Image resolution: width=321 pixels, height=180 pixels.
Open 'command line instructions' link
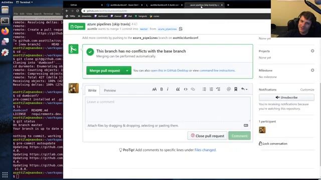pyautogui.click(x=217, y=70)
